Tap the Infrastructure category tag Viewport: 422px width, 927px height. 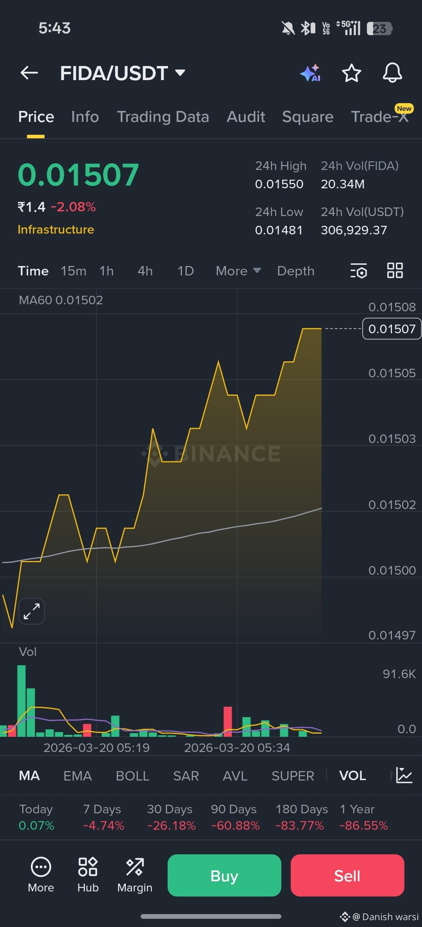click(56, 229)
